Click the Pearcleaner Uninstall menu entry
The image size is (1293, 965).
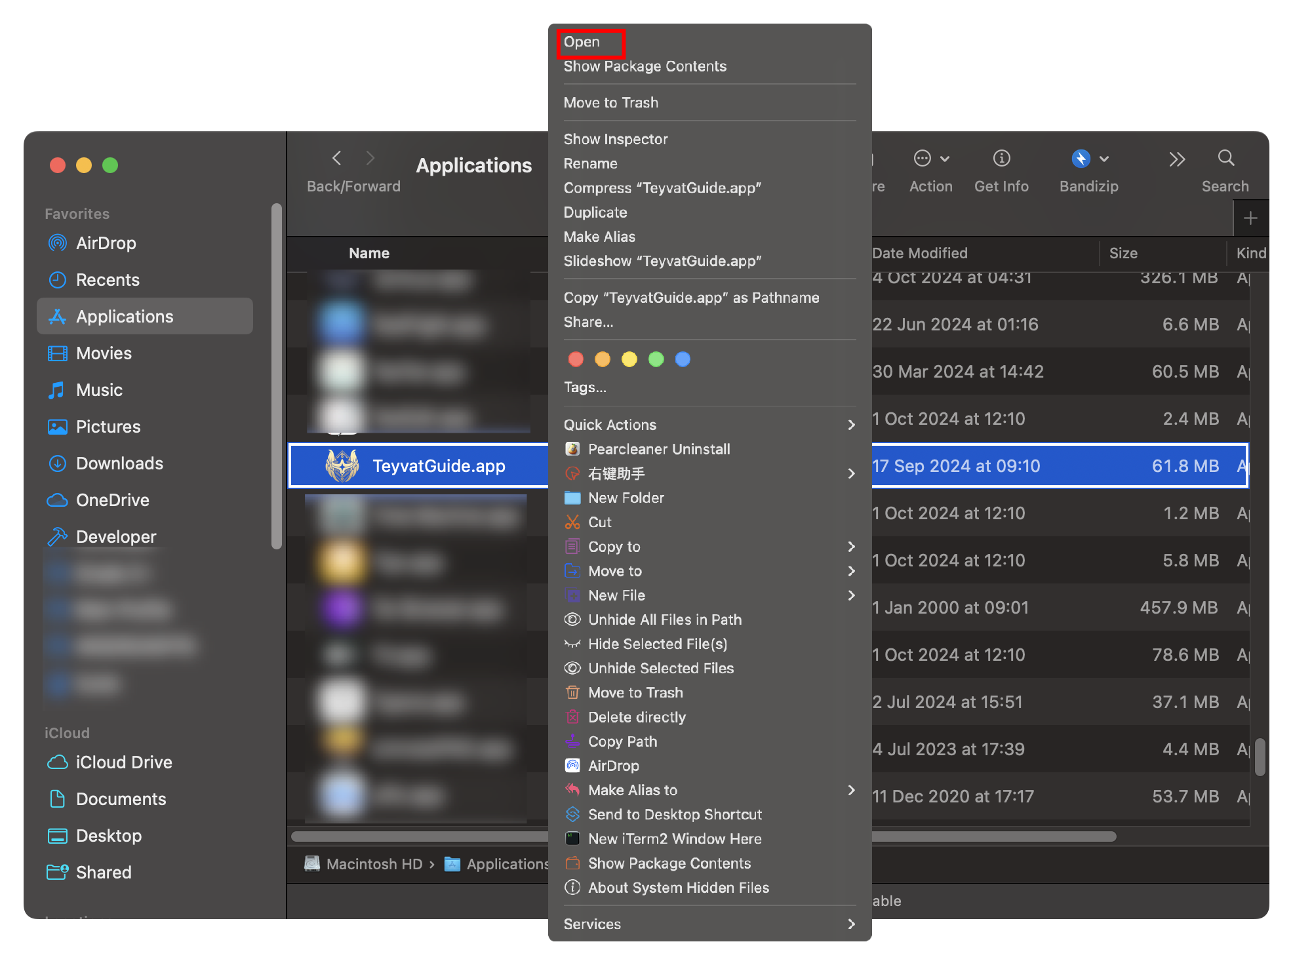[658, 449]
